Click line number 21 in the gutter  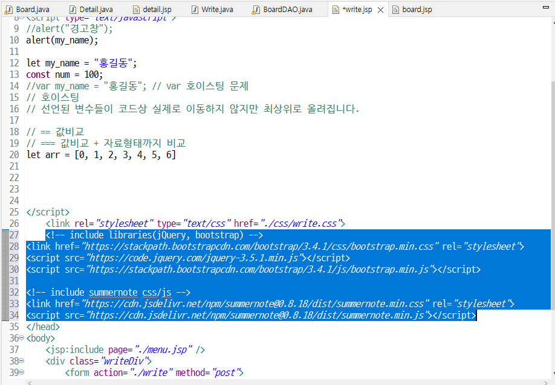[14, 166]
